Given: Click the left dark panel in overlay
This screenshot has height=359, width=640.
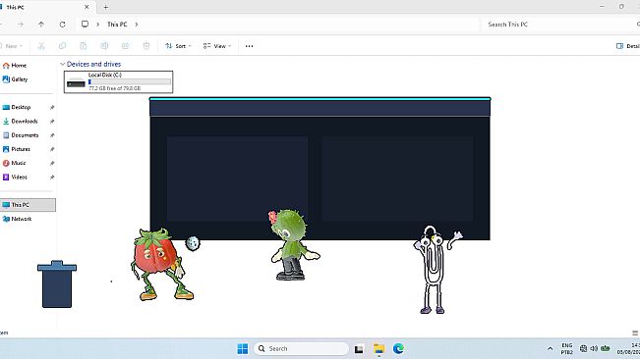Looking at the screenshot, I should (237, 179).
